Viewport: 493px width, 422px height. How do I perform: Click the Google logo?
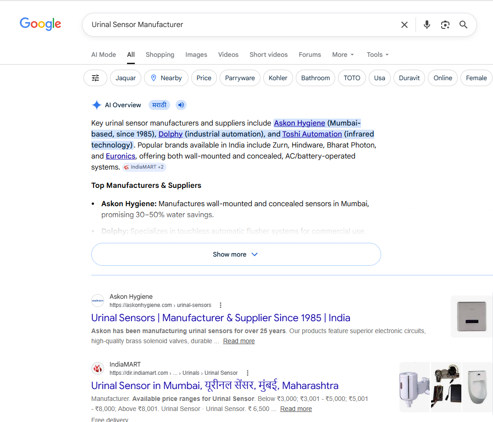(40, 24)
